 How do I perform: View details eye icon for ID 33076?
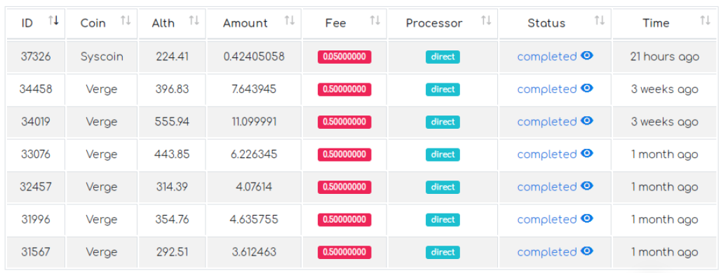587,153
